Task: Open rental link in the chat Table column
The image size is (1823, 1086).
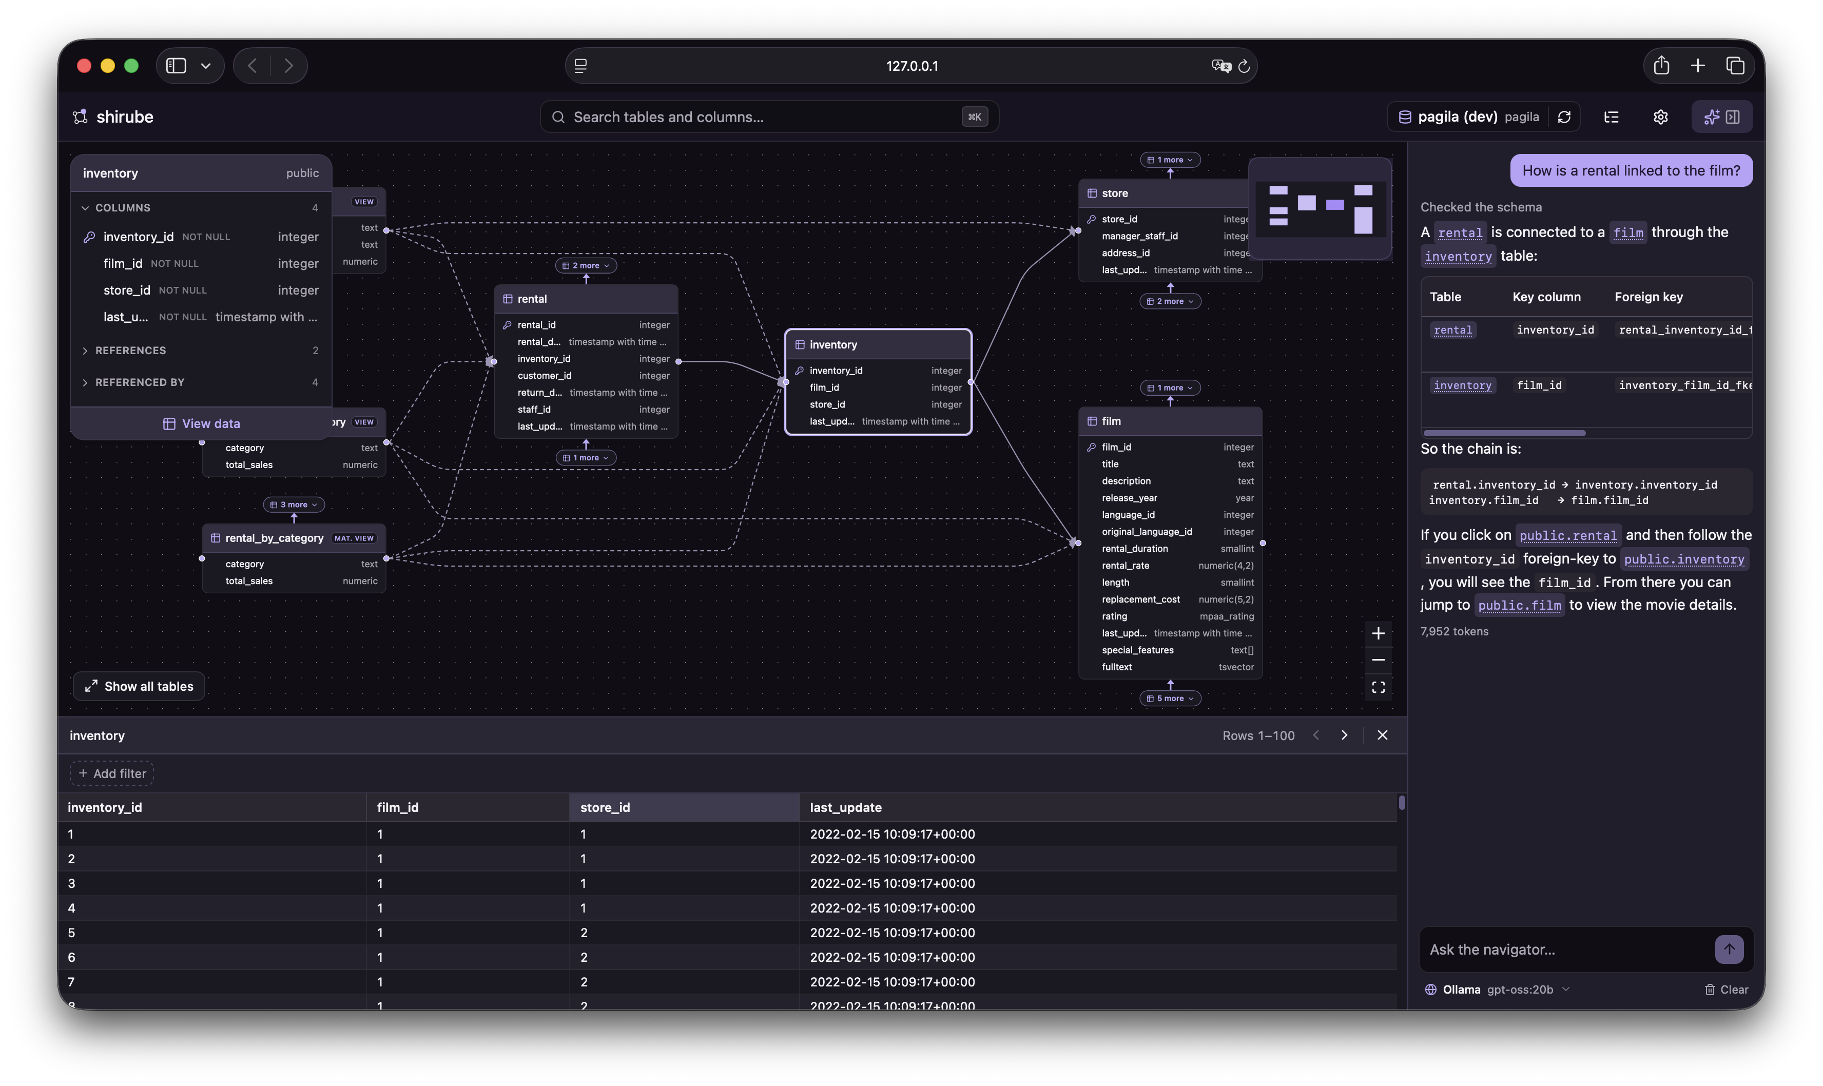Action: click(1452, 330)
